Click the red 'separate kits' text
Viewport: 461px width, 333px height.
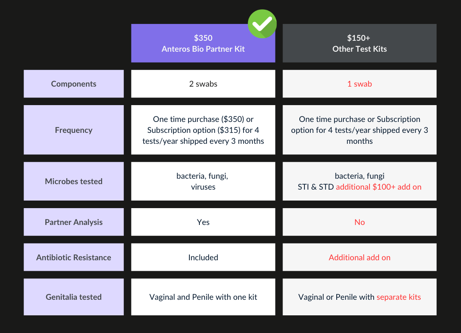(398, 297)
